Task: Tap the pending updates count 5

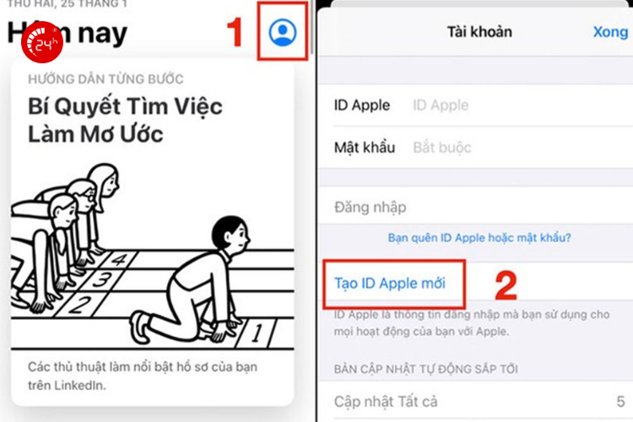Action: tap(620, 402)
